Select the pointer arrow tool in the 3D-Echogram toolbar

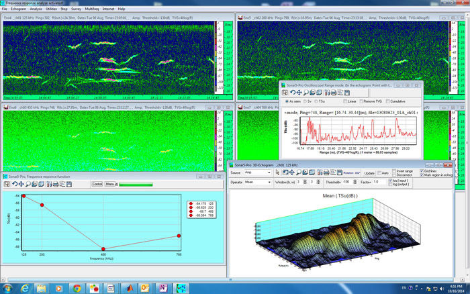tap(277, 173)
